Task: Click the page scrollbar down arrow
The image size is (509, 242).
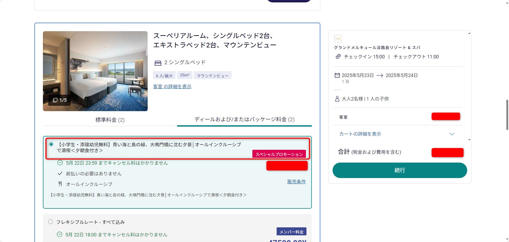Action: (x=507, y=239)
